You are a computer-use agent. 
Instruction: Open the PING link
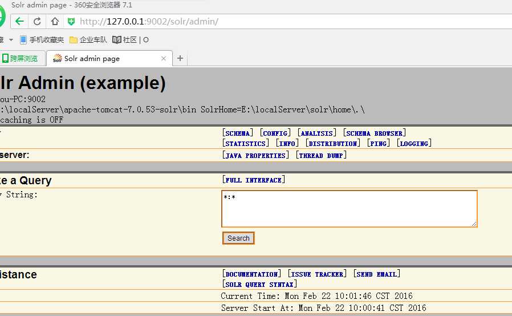point(379,144)
